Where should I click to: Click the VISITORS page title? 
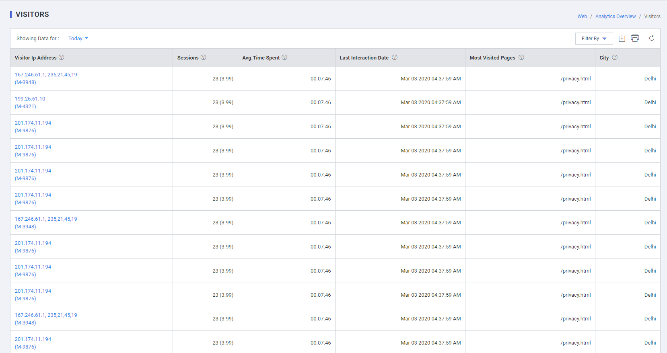(32, 14)
